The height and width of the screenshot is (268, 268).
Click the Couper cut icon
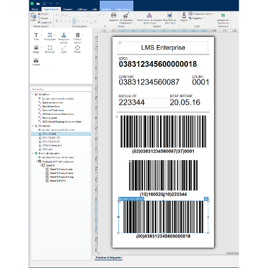(x=39, y=14)
